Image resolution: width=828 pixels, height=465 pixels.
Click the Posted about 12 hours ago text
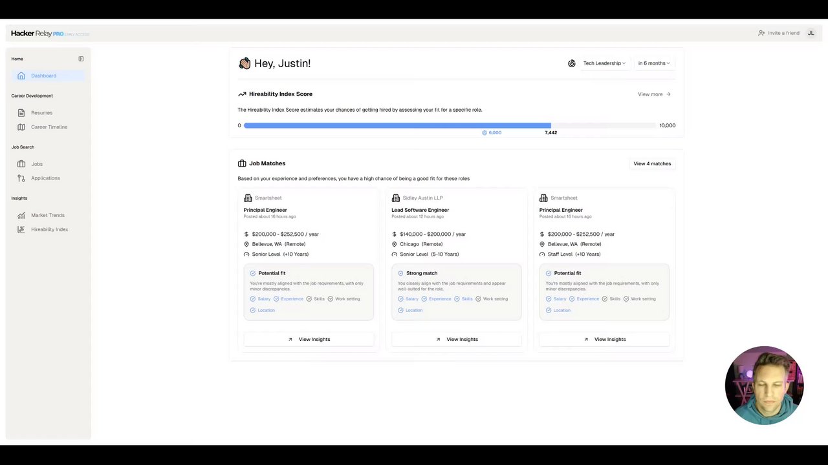417,217
